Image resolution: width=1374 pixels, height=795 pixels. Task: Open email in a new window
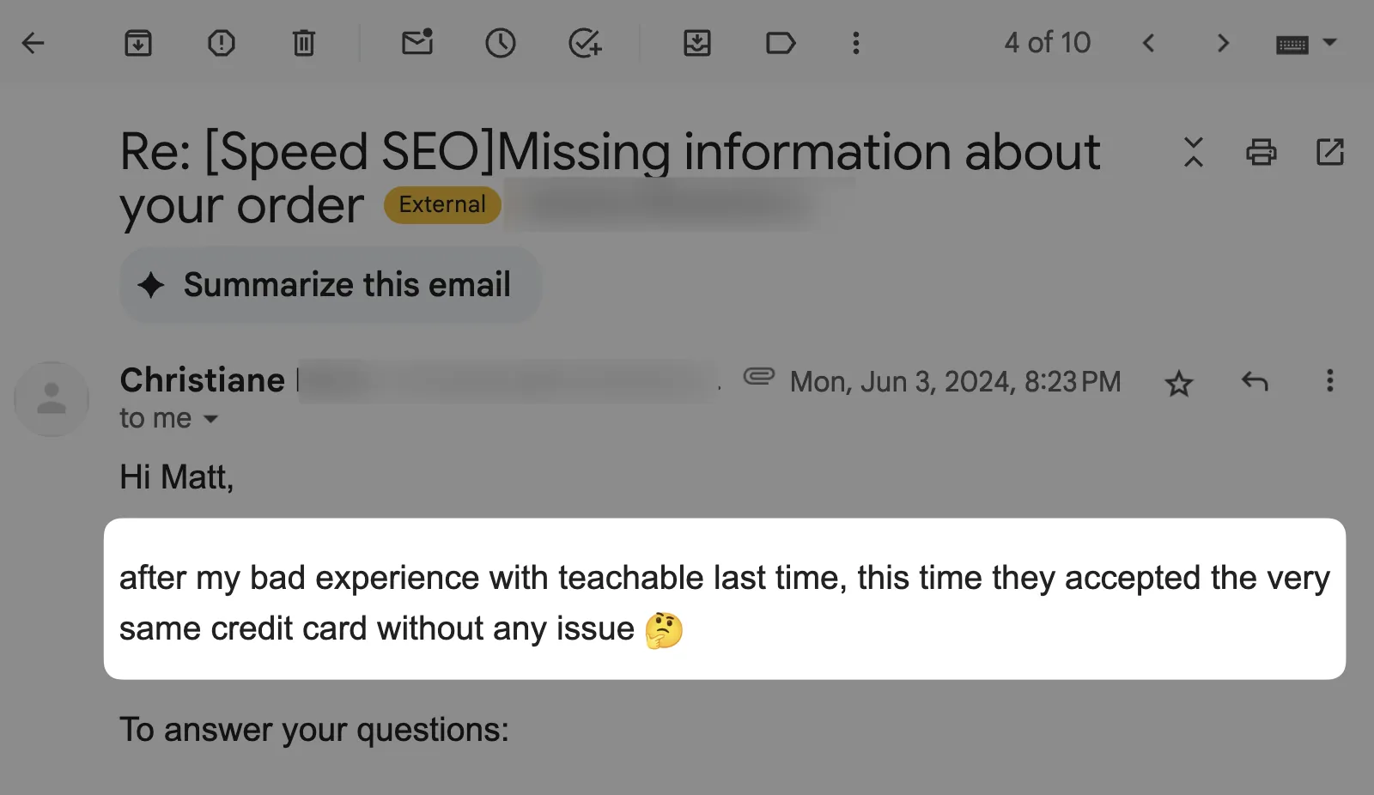(x=1330, y=152)
